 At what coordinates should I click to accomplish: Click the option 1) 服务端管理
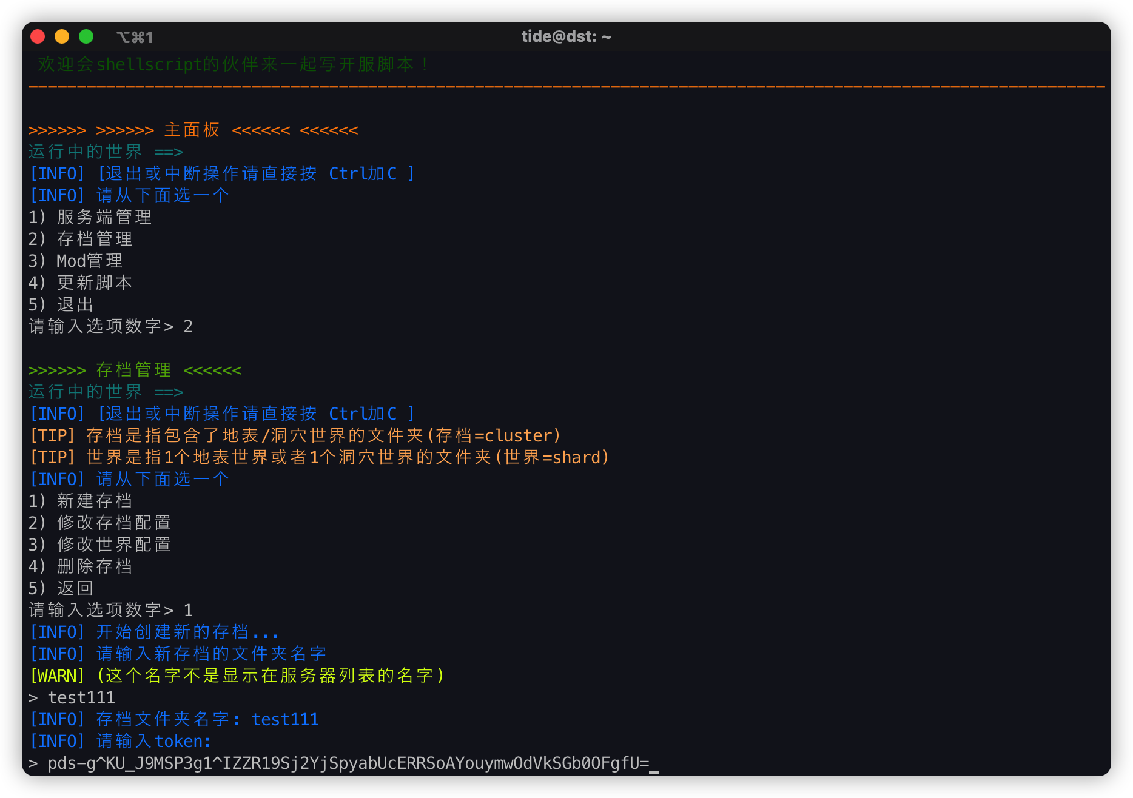pos(90,217)
